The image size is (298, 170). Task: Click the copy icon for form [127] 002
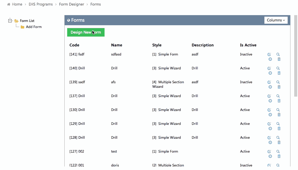click(270, 156)
